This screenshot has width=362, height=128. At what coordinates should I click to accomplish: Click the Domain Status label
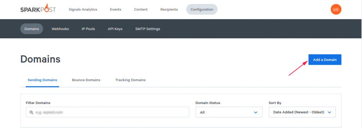[x=208, y=103]
